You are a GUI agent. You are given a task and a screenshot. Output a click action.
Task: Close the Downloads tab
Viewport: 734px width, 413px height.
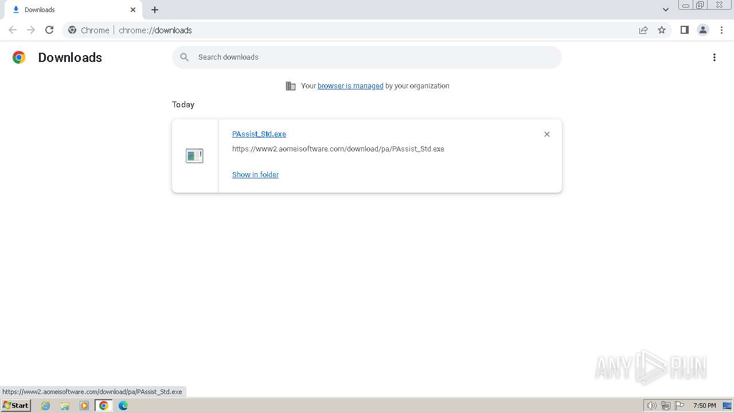pos(133,10)
